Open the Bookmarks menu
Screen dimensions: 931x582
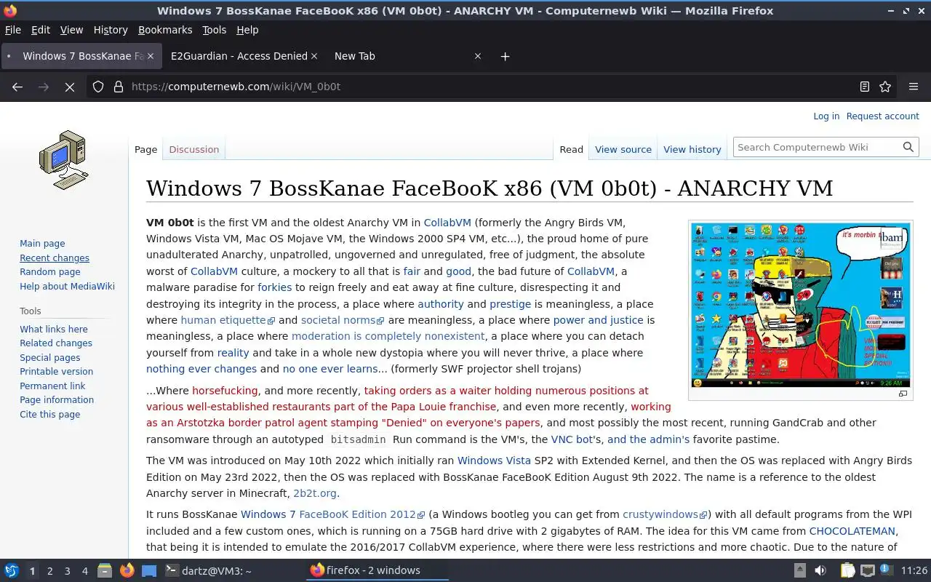click(x=165, y=30)
